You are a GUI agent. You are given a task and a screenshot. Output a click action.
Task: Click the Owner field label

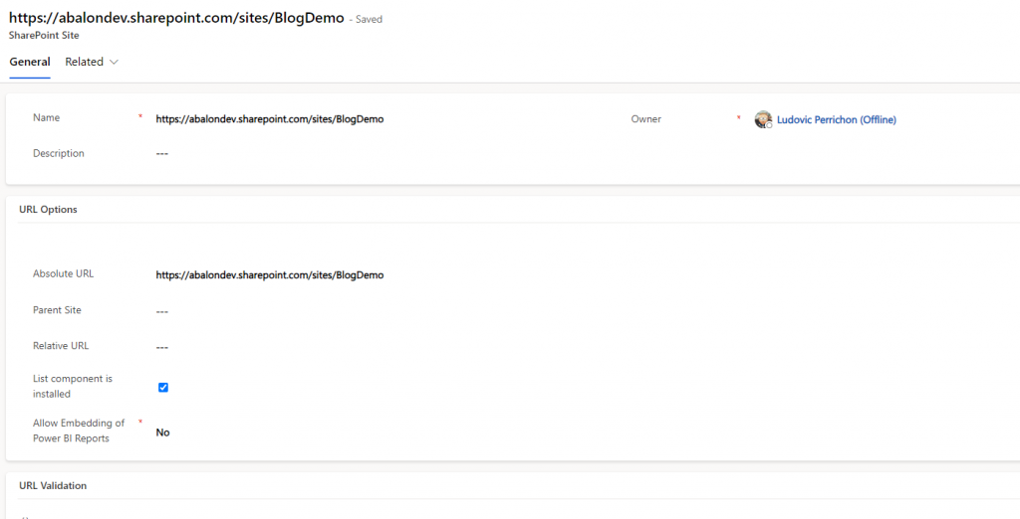[x=645, y=119]
